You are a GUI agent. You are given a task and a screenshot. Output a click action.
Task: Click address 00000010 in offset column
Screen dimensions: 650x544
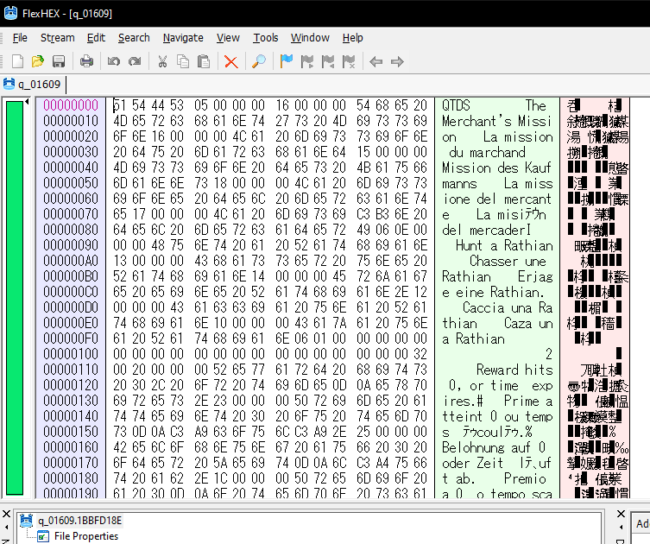pos(71,121)
